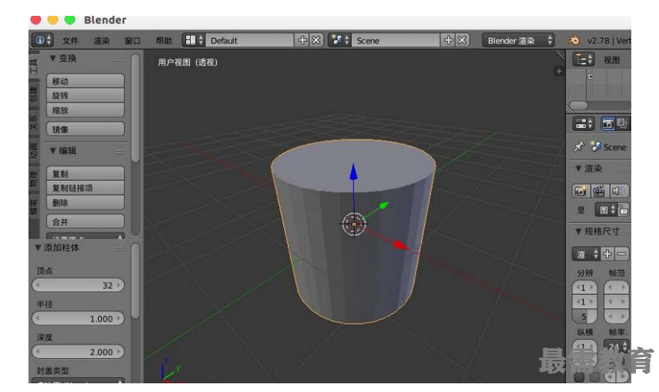Screen dimensions: 659x392
Task: Toggle the display lock icon
Action: click(623, 209)
